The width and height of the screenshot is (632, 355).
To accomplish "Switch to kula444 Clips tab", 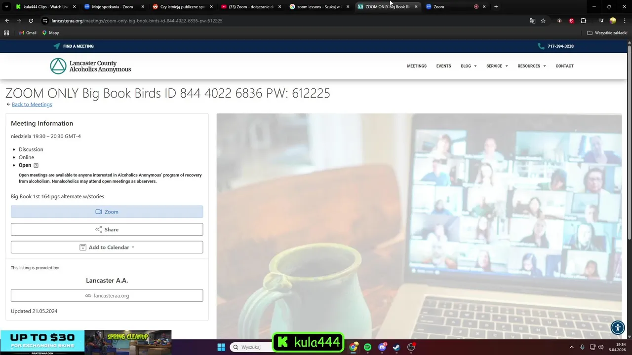I will [44, 7].
